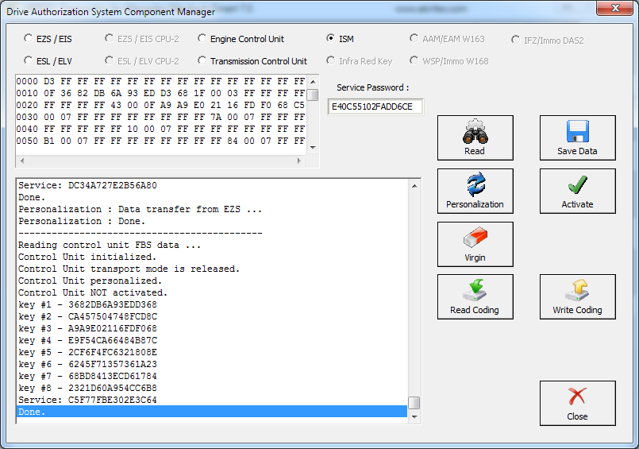This screenshot has width=639, height=449.
Task: Click the Activate green checkmark icon
Action: (577, 184)
